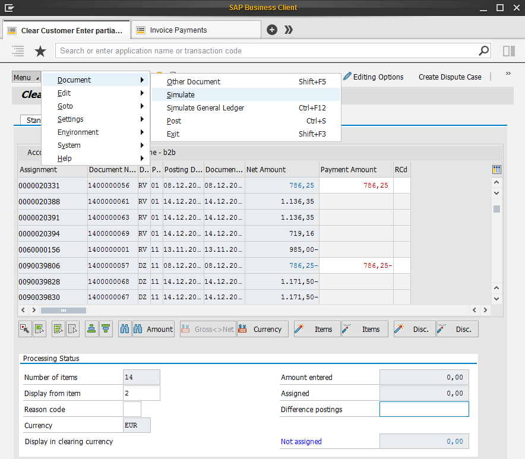The image size is (525, 459).
Task: Click the binoculars find icon without label
Action: 125,329
